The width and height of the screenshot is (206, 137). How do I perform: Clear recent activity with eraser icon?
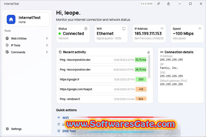point(148,52)
